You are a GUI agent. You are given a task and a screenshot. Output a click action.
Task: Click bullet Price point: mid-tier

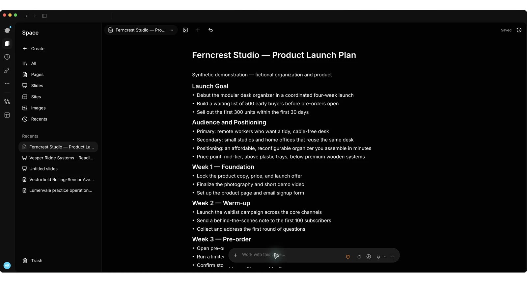tap(281, 157)
